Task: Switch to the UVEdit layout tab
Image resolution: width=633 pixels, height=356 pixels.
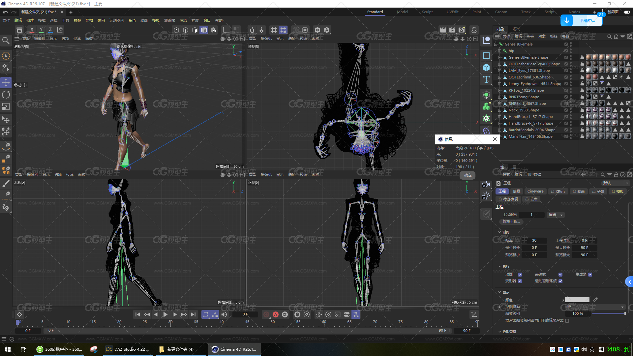Action: tap(452, 12)
